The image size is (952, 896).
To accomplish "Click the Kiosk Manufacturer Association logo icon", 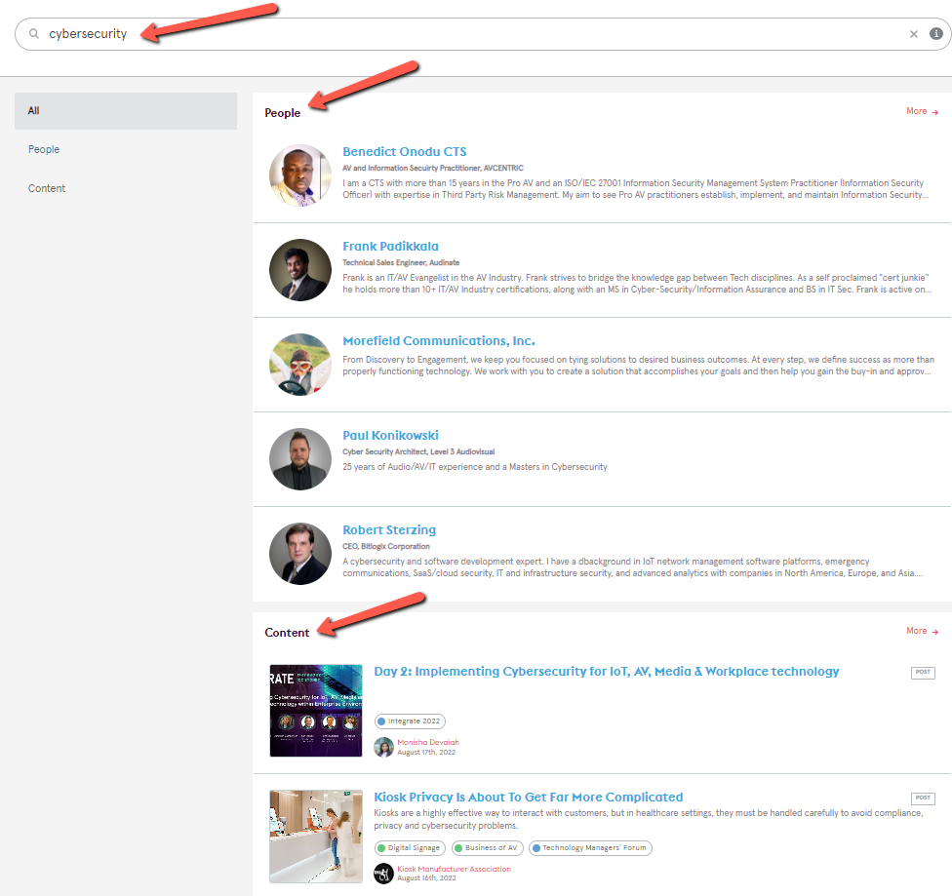I will 383,874.
